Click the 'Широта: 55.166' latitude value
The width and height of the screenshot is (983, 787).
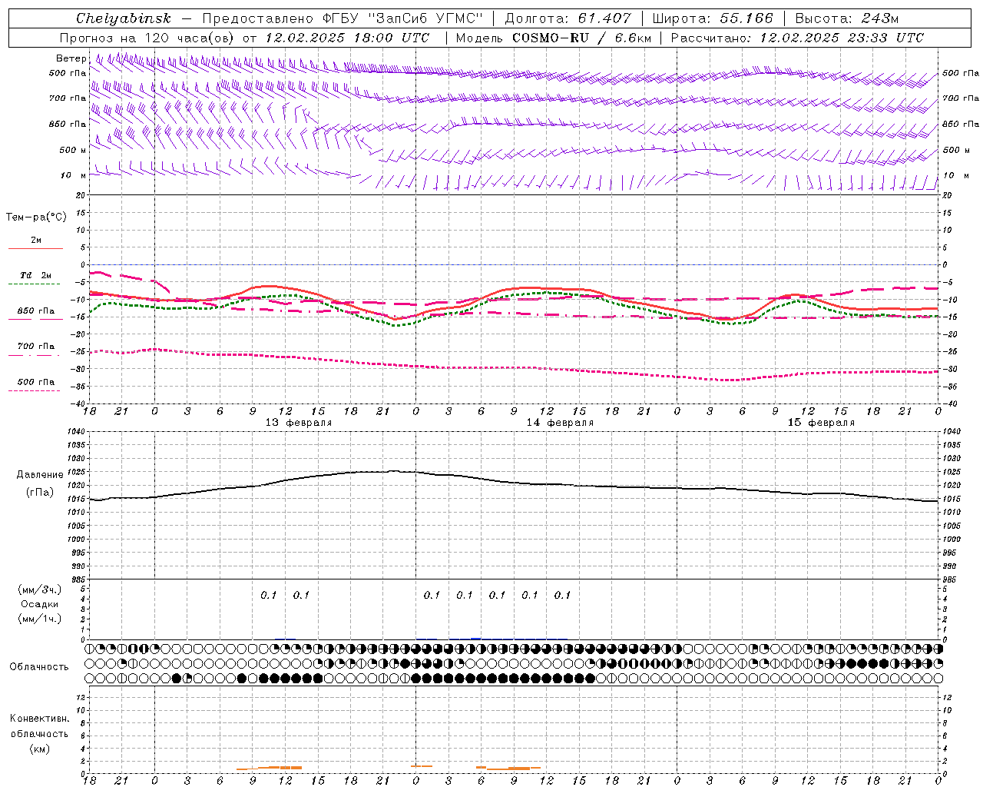point(712,18)
